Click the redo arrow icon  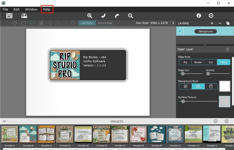coord(117,16)
